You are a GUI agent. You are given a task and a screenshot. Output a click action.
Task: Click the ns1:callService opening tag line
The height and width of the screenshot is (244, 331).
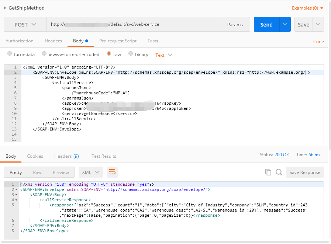73,83
